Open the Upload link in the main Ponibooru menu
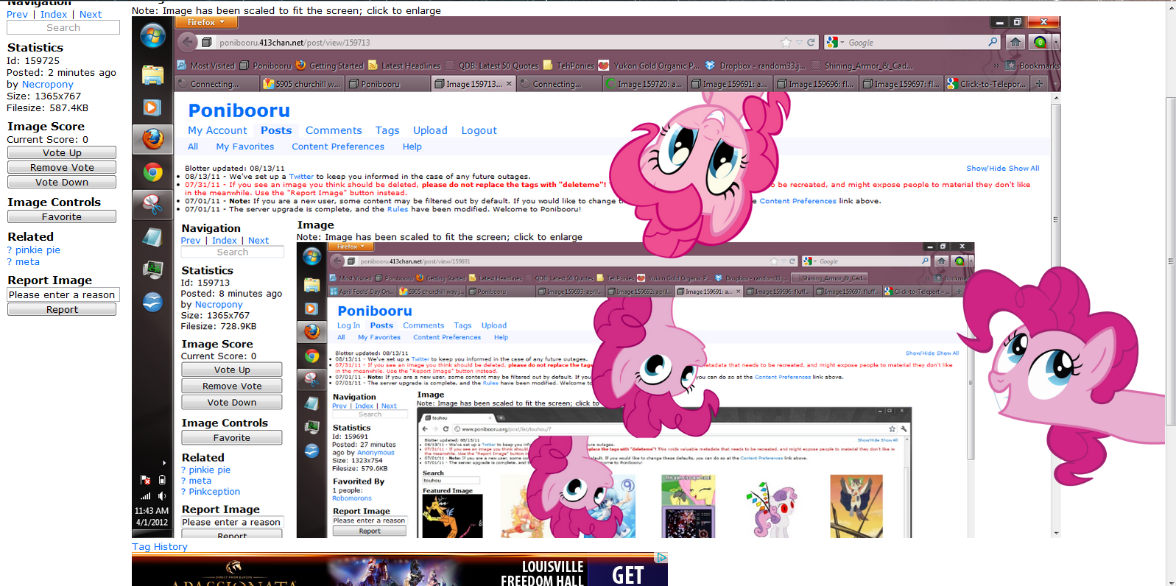Viewport: 1176px width, 586px height. [430, 130]
